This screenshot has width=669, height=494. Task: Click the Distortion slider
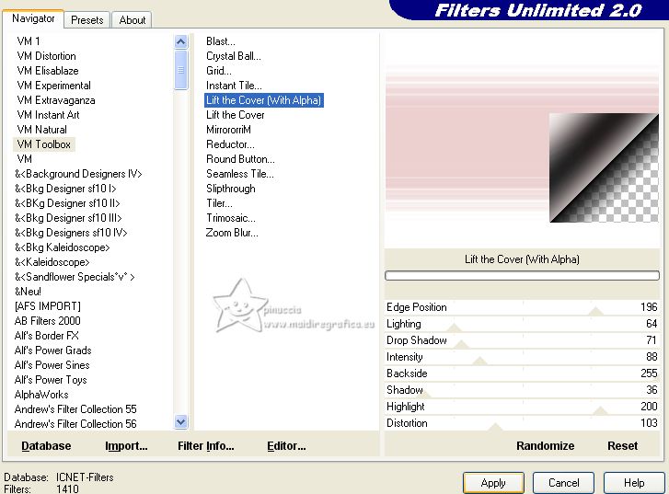(x=522, y=423)
